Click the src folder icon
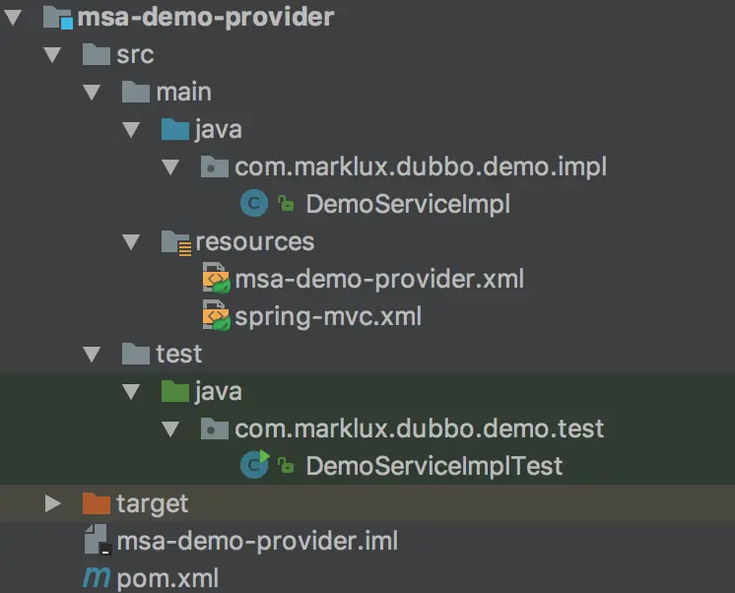735x593 pixels. tap(97, 54)
